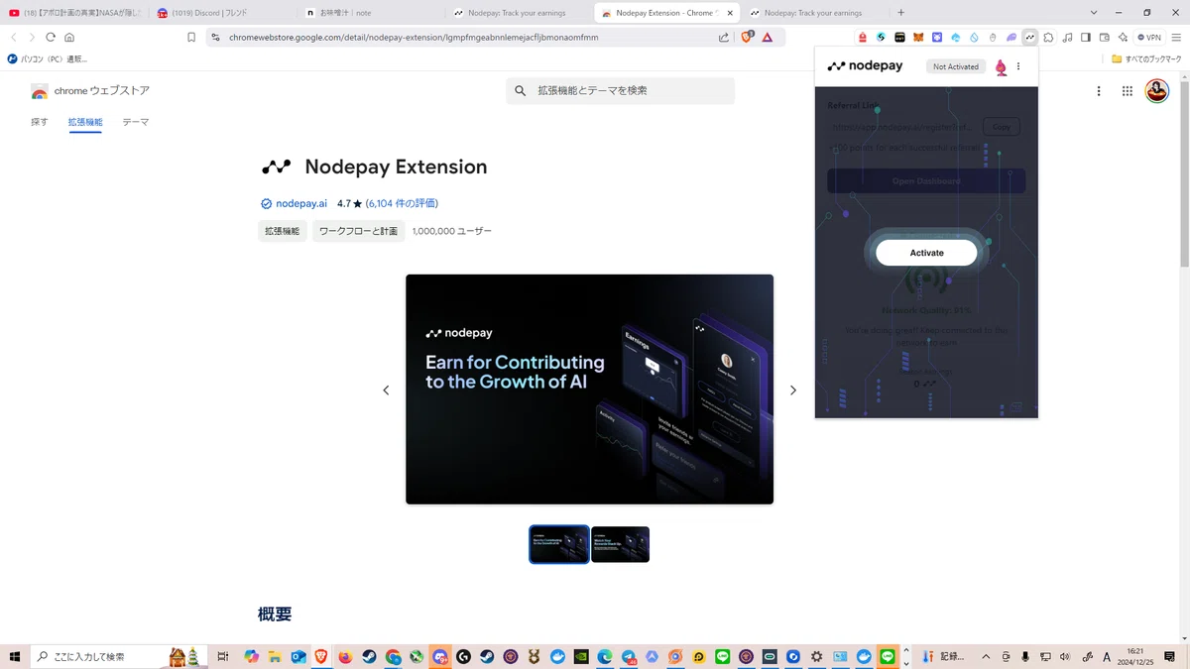The width and height of the screenshot is (1190, 669).
Task: Select the second screenshot thumbnail
Action: pyautogui.click(x=620, y=544)
